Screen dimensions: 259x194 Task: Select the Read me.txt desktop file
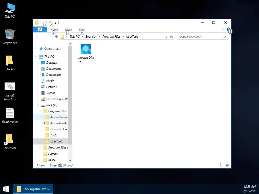point(10,115)
